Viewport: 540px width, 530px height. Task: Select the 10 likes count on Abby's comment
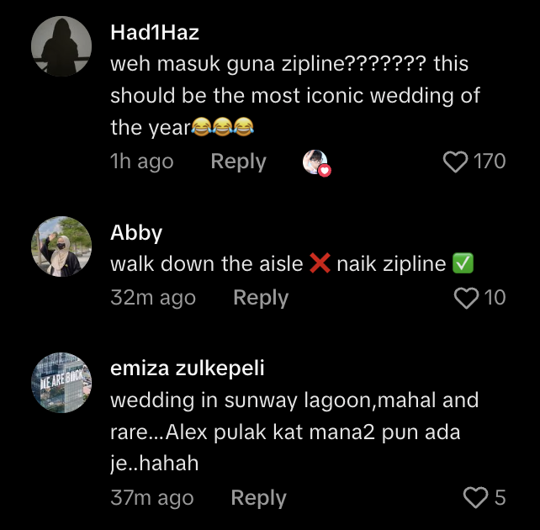[x=495, y=298]
